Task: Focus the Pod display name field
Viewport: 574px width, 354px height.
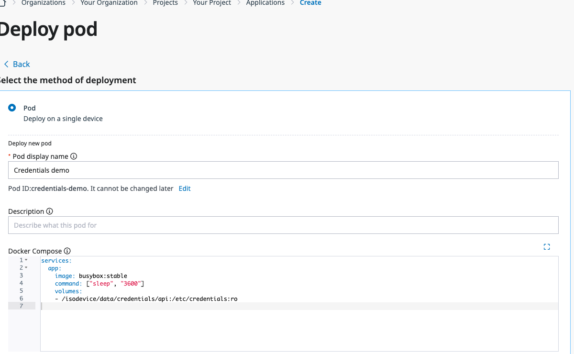Action: 283,170
